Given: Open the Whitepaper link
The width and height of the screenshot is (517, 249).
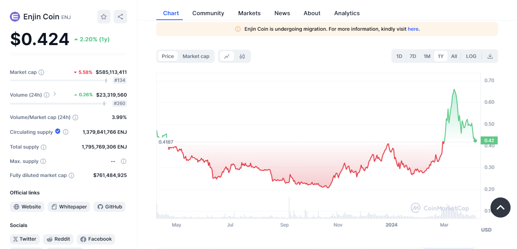Looking at the screenshot, I should [x=69, y=207].
